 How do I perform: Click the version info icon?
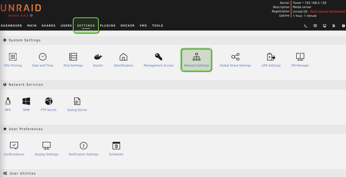tap(31, 16)
